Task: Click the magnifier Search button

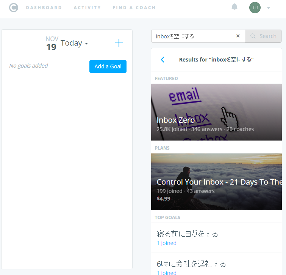Action: pyautogui.click(x=263, y=36)
